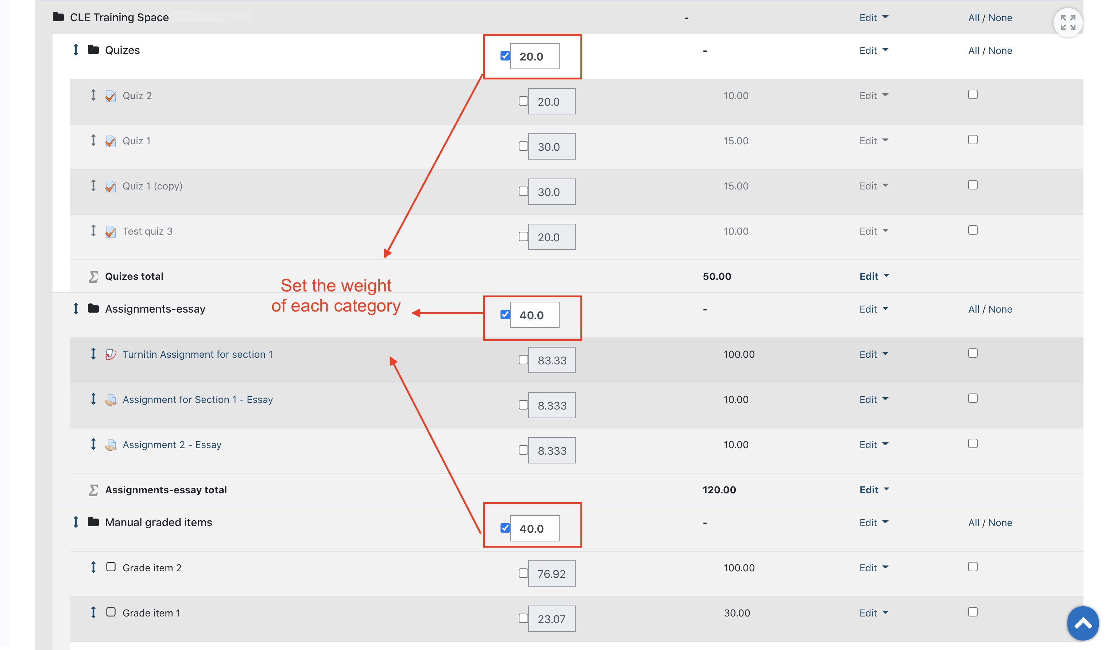Uncheck Assignments-essay weight override checkbox
This screenshot has width=1109, height=650.
click(505, 315)
